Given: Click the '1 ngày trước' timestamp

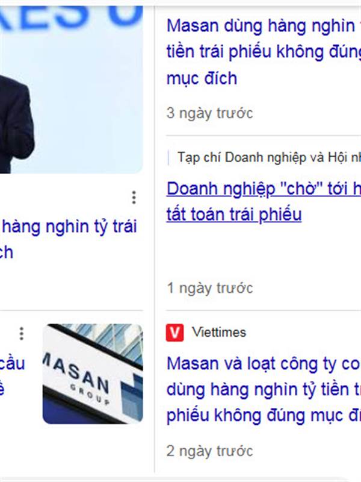Looking at the screenshot, I should tap(209, 289).
